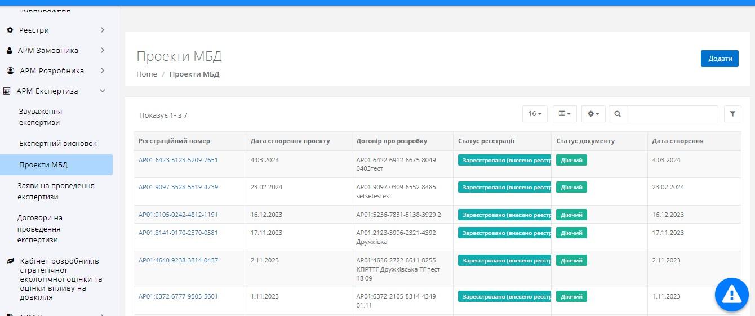Collapse the АРМ Експертиза menu chevron

click(x=102, y=91)
